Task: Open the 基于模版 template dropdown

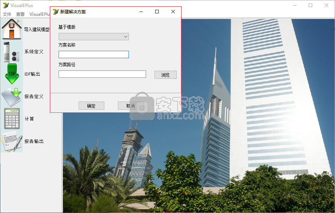Action: pos(93,36)
